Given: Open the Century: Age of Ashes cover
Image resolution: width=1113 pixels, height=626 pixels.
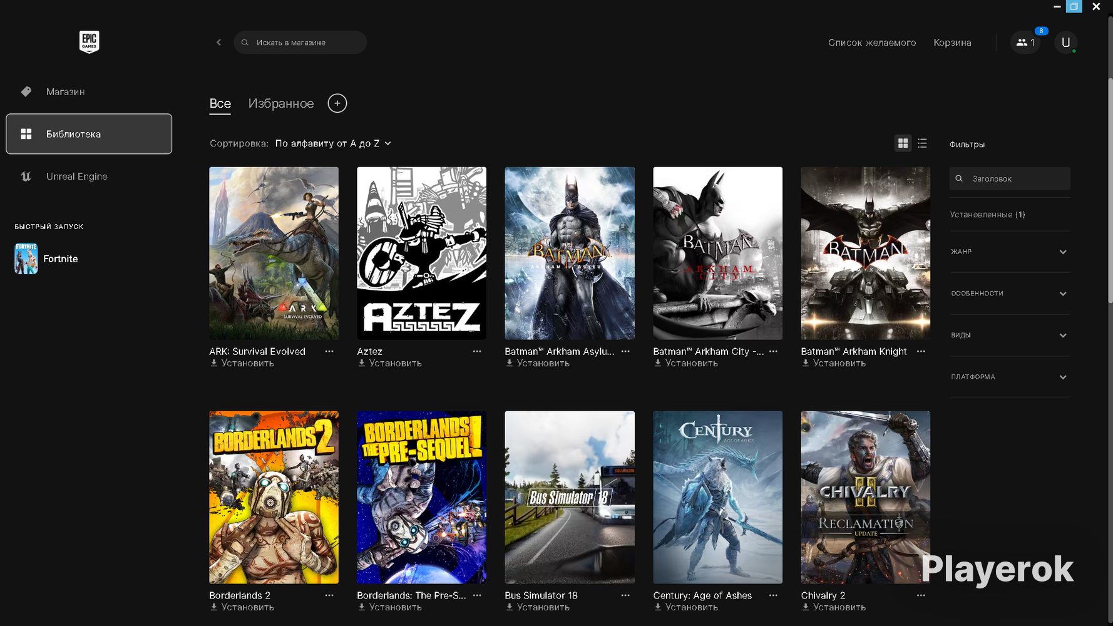Looking at the screenshot, I should [x=717, y=497].
